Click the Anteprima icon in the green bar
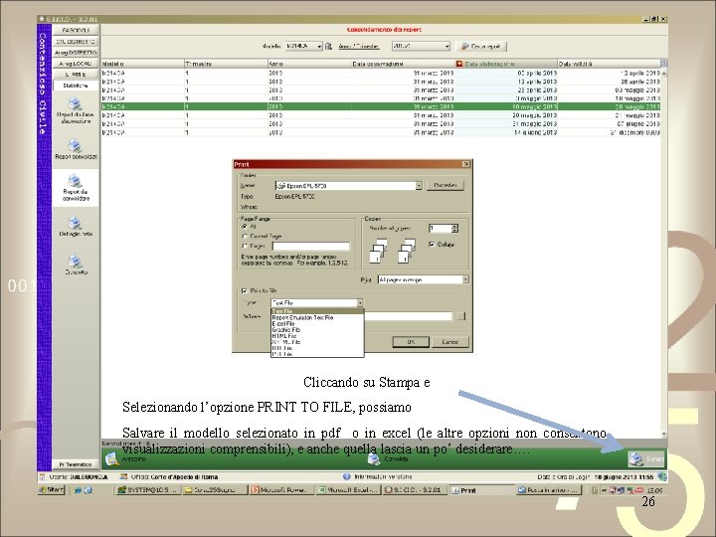Viewport: 716px width, 537px height. (112, 458)
